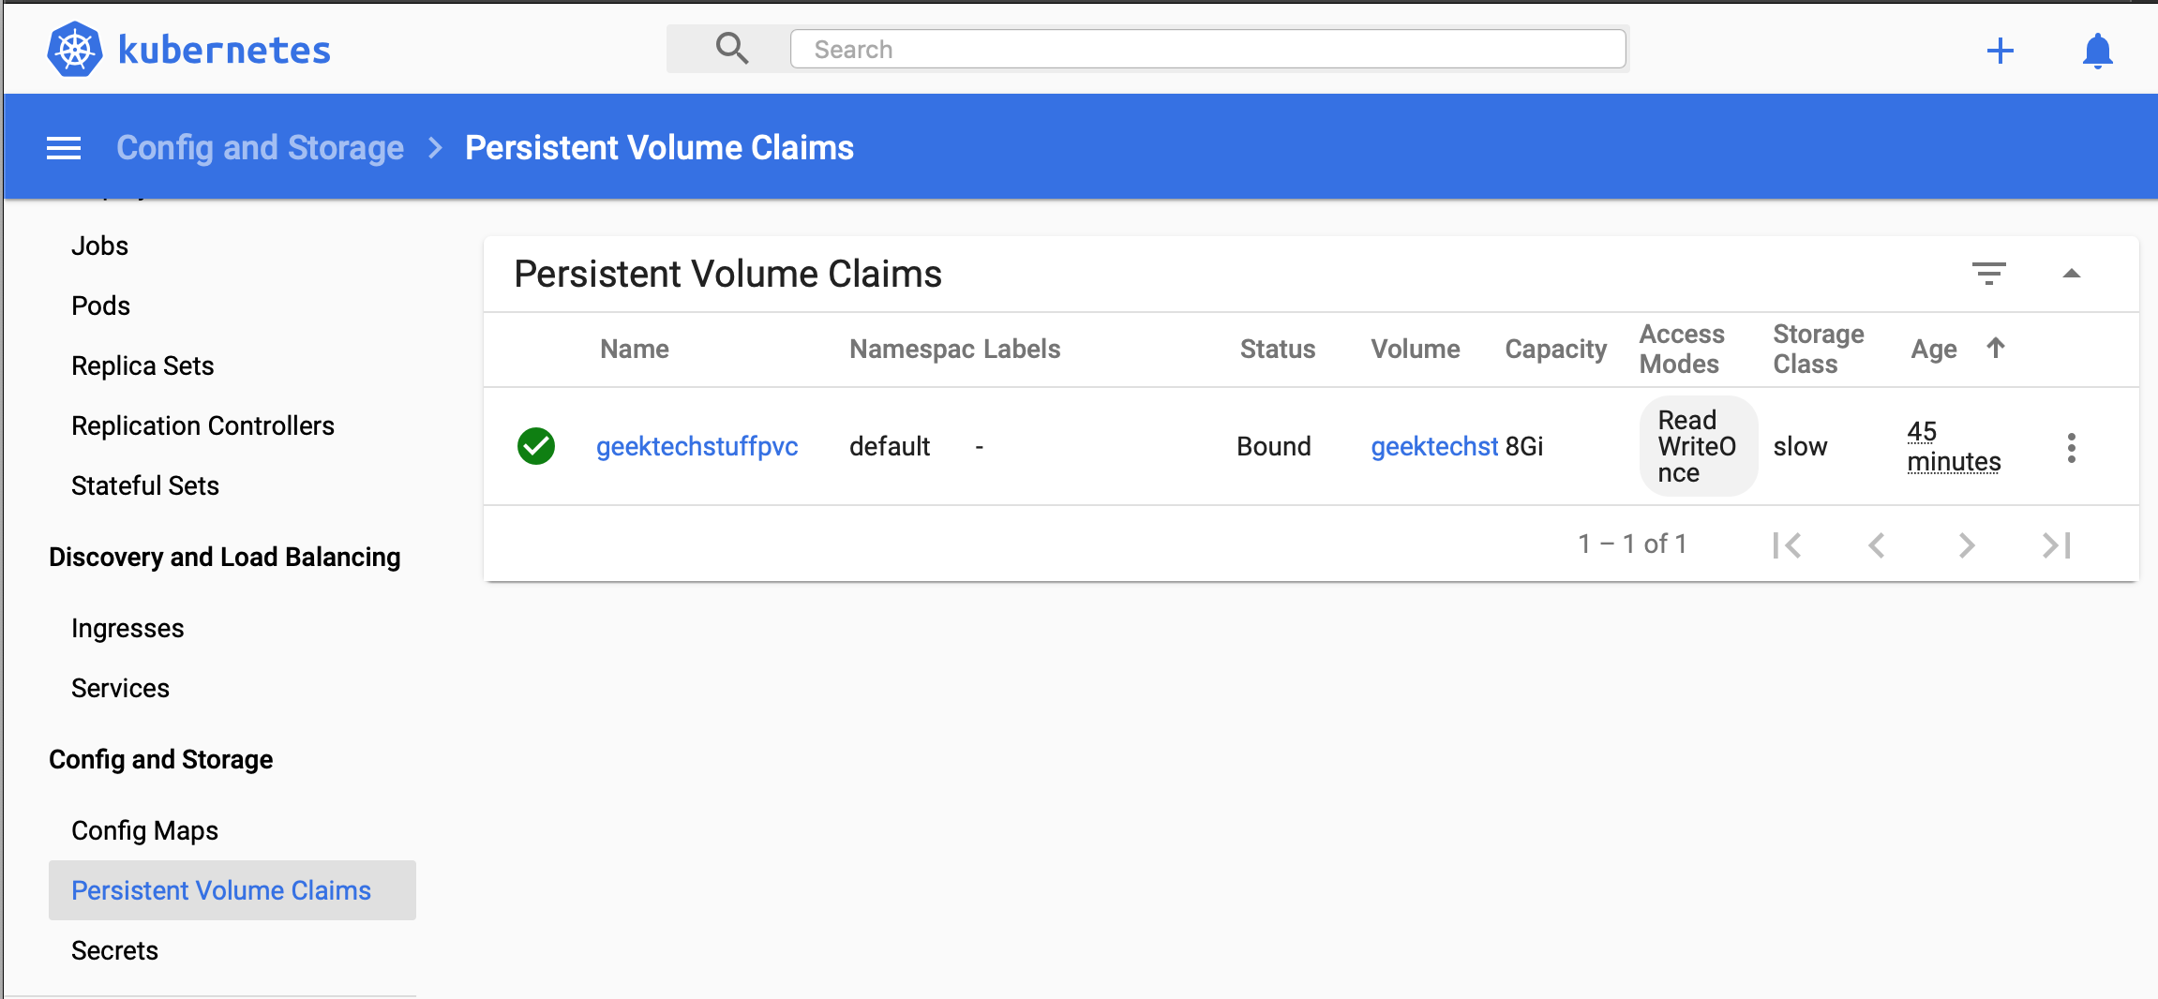2158x999 pixels.
Task: Focus the Search input field
Action: pos(1207,49)
